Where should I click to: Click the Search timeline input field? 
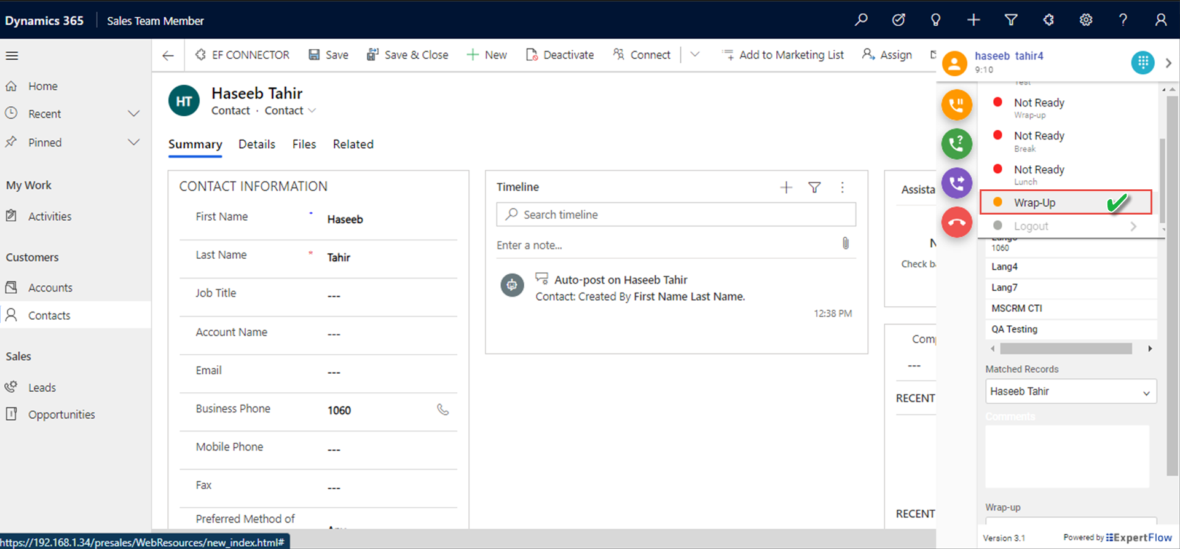(676, 215)
